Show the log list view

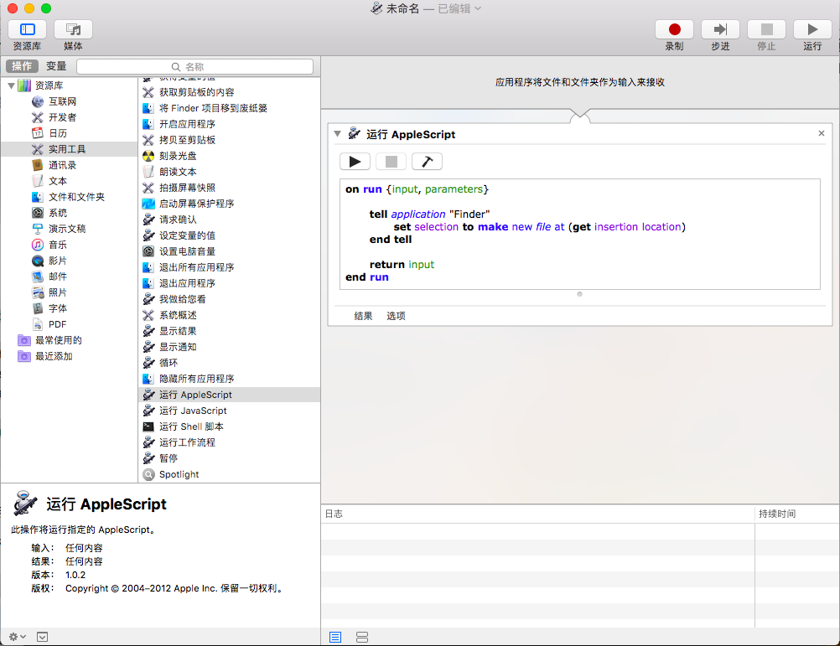(x=335, y=637)
